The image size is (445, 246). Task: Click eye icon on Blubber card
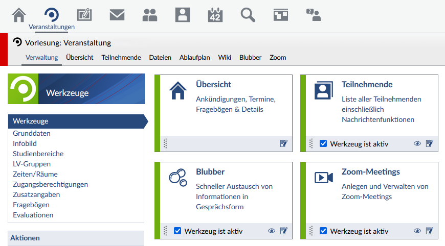click(x=272, y=231)
